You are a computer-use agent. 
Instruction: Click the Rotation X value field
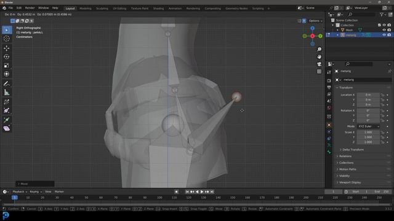(368, 110)
